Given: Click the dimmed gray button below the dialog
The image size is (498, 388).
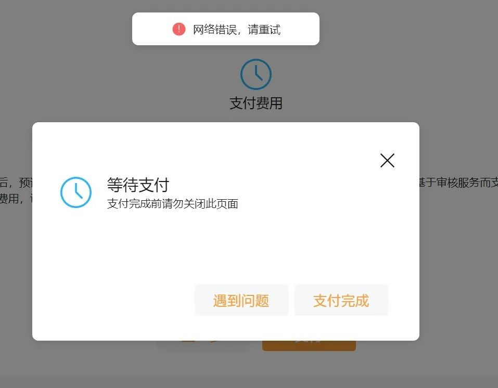Looking at the screenshot, I should pyautogui.click(x=202, y=345).
